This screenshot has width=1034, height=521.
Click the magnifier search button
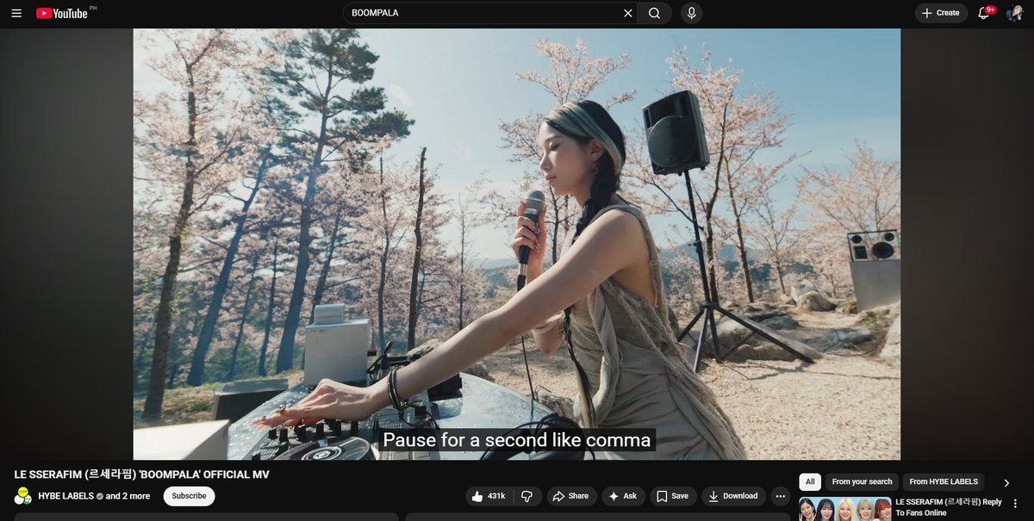coord(655,13)
